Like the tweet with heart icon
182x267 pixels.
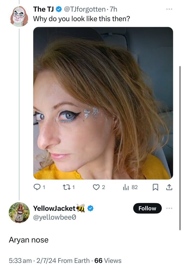pos(96,187)
